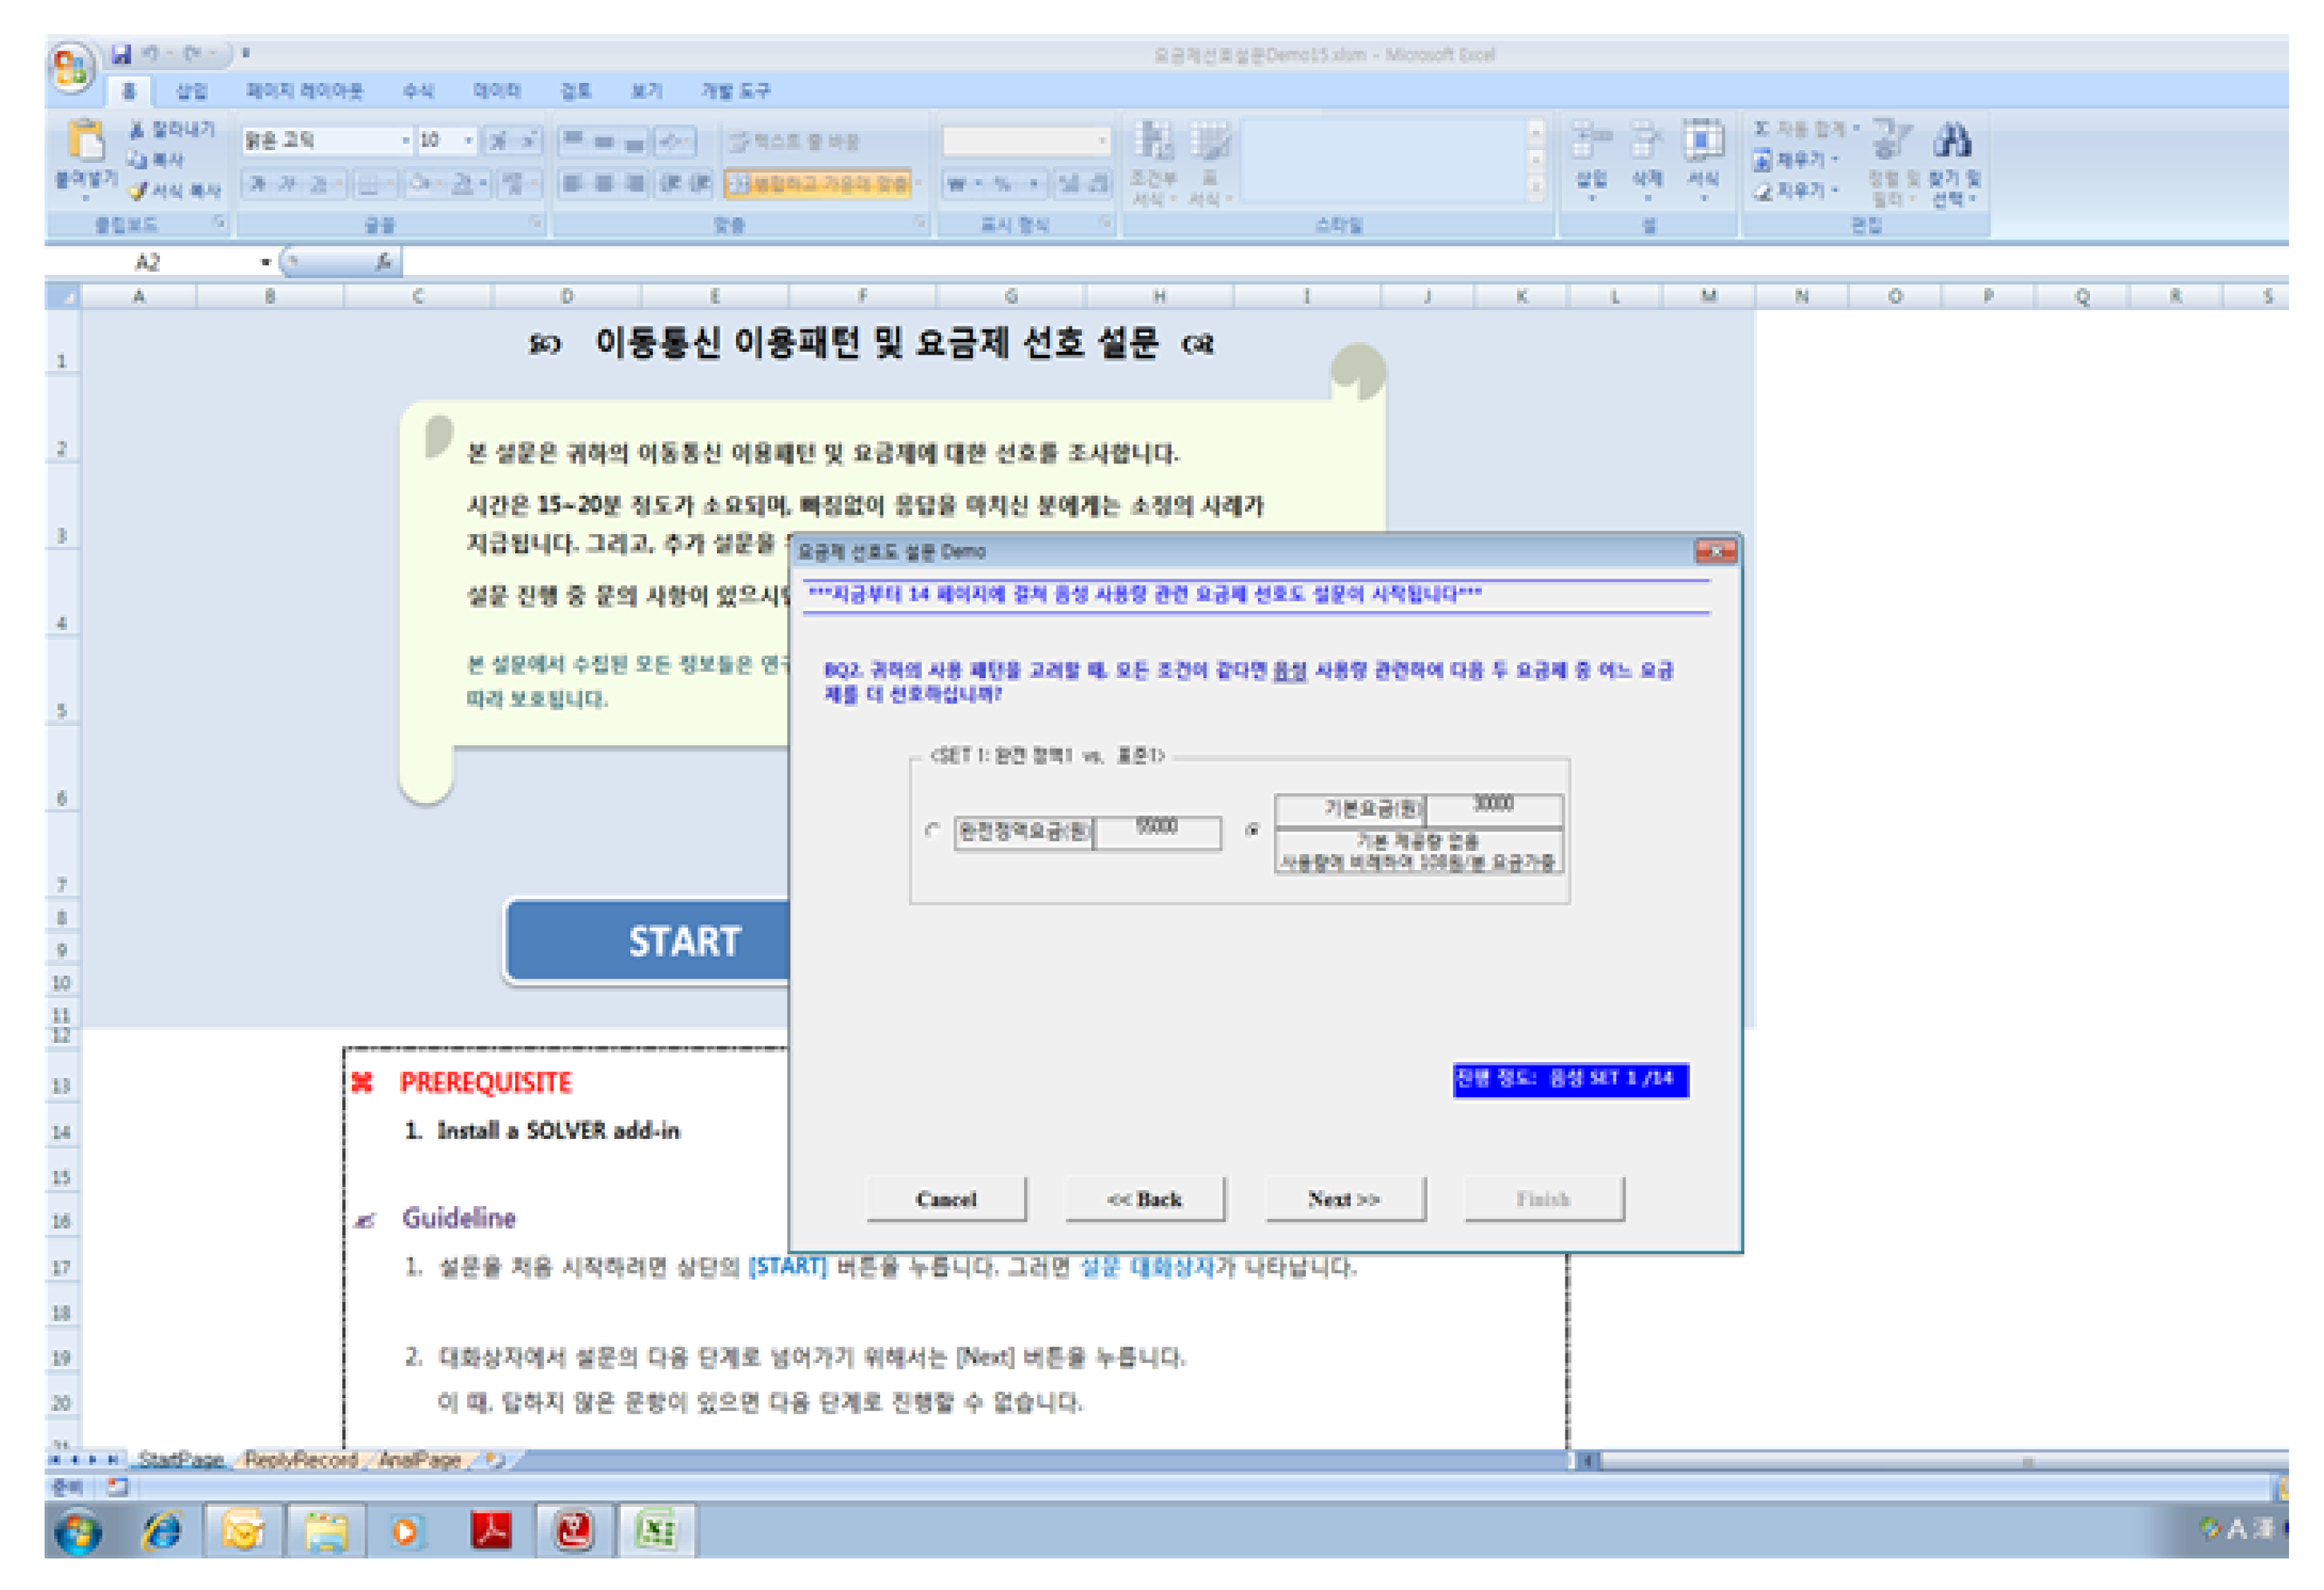Screen dimensions: 2324x1590
Task: Click the Find & Select binoculars icon
Action: point(1953,141)
